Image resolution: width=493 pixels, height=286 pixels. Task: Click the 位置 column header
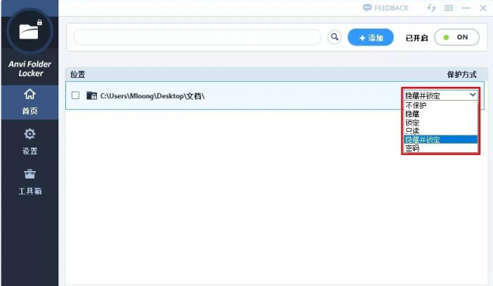(77, 75)
